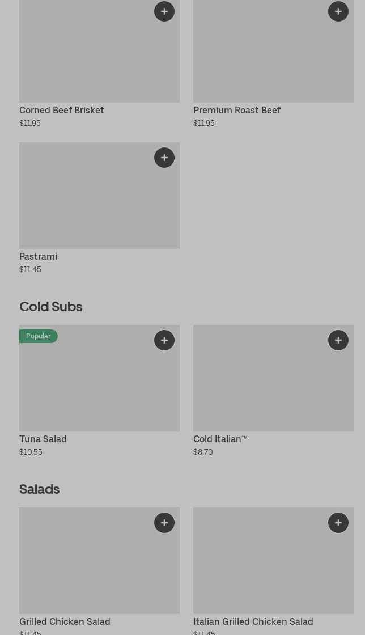The height and width of the screenshot is (635, 365).
Task: Open Italian Grilled Chicken Salad title
Action: coord(253,621)
